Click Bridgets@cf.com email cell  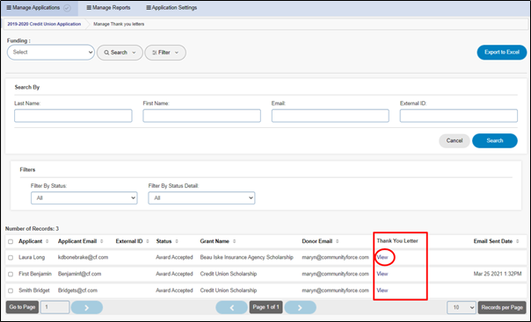coord(77,290)
